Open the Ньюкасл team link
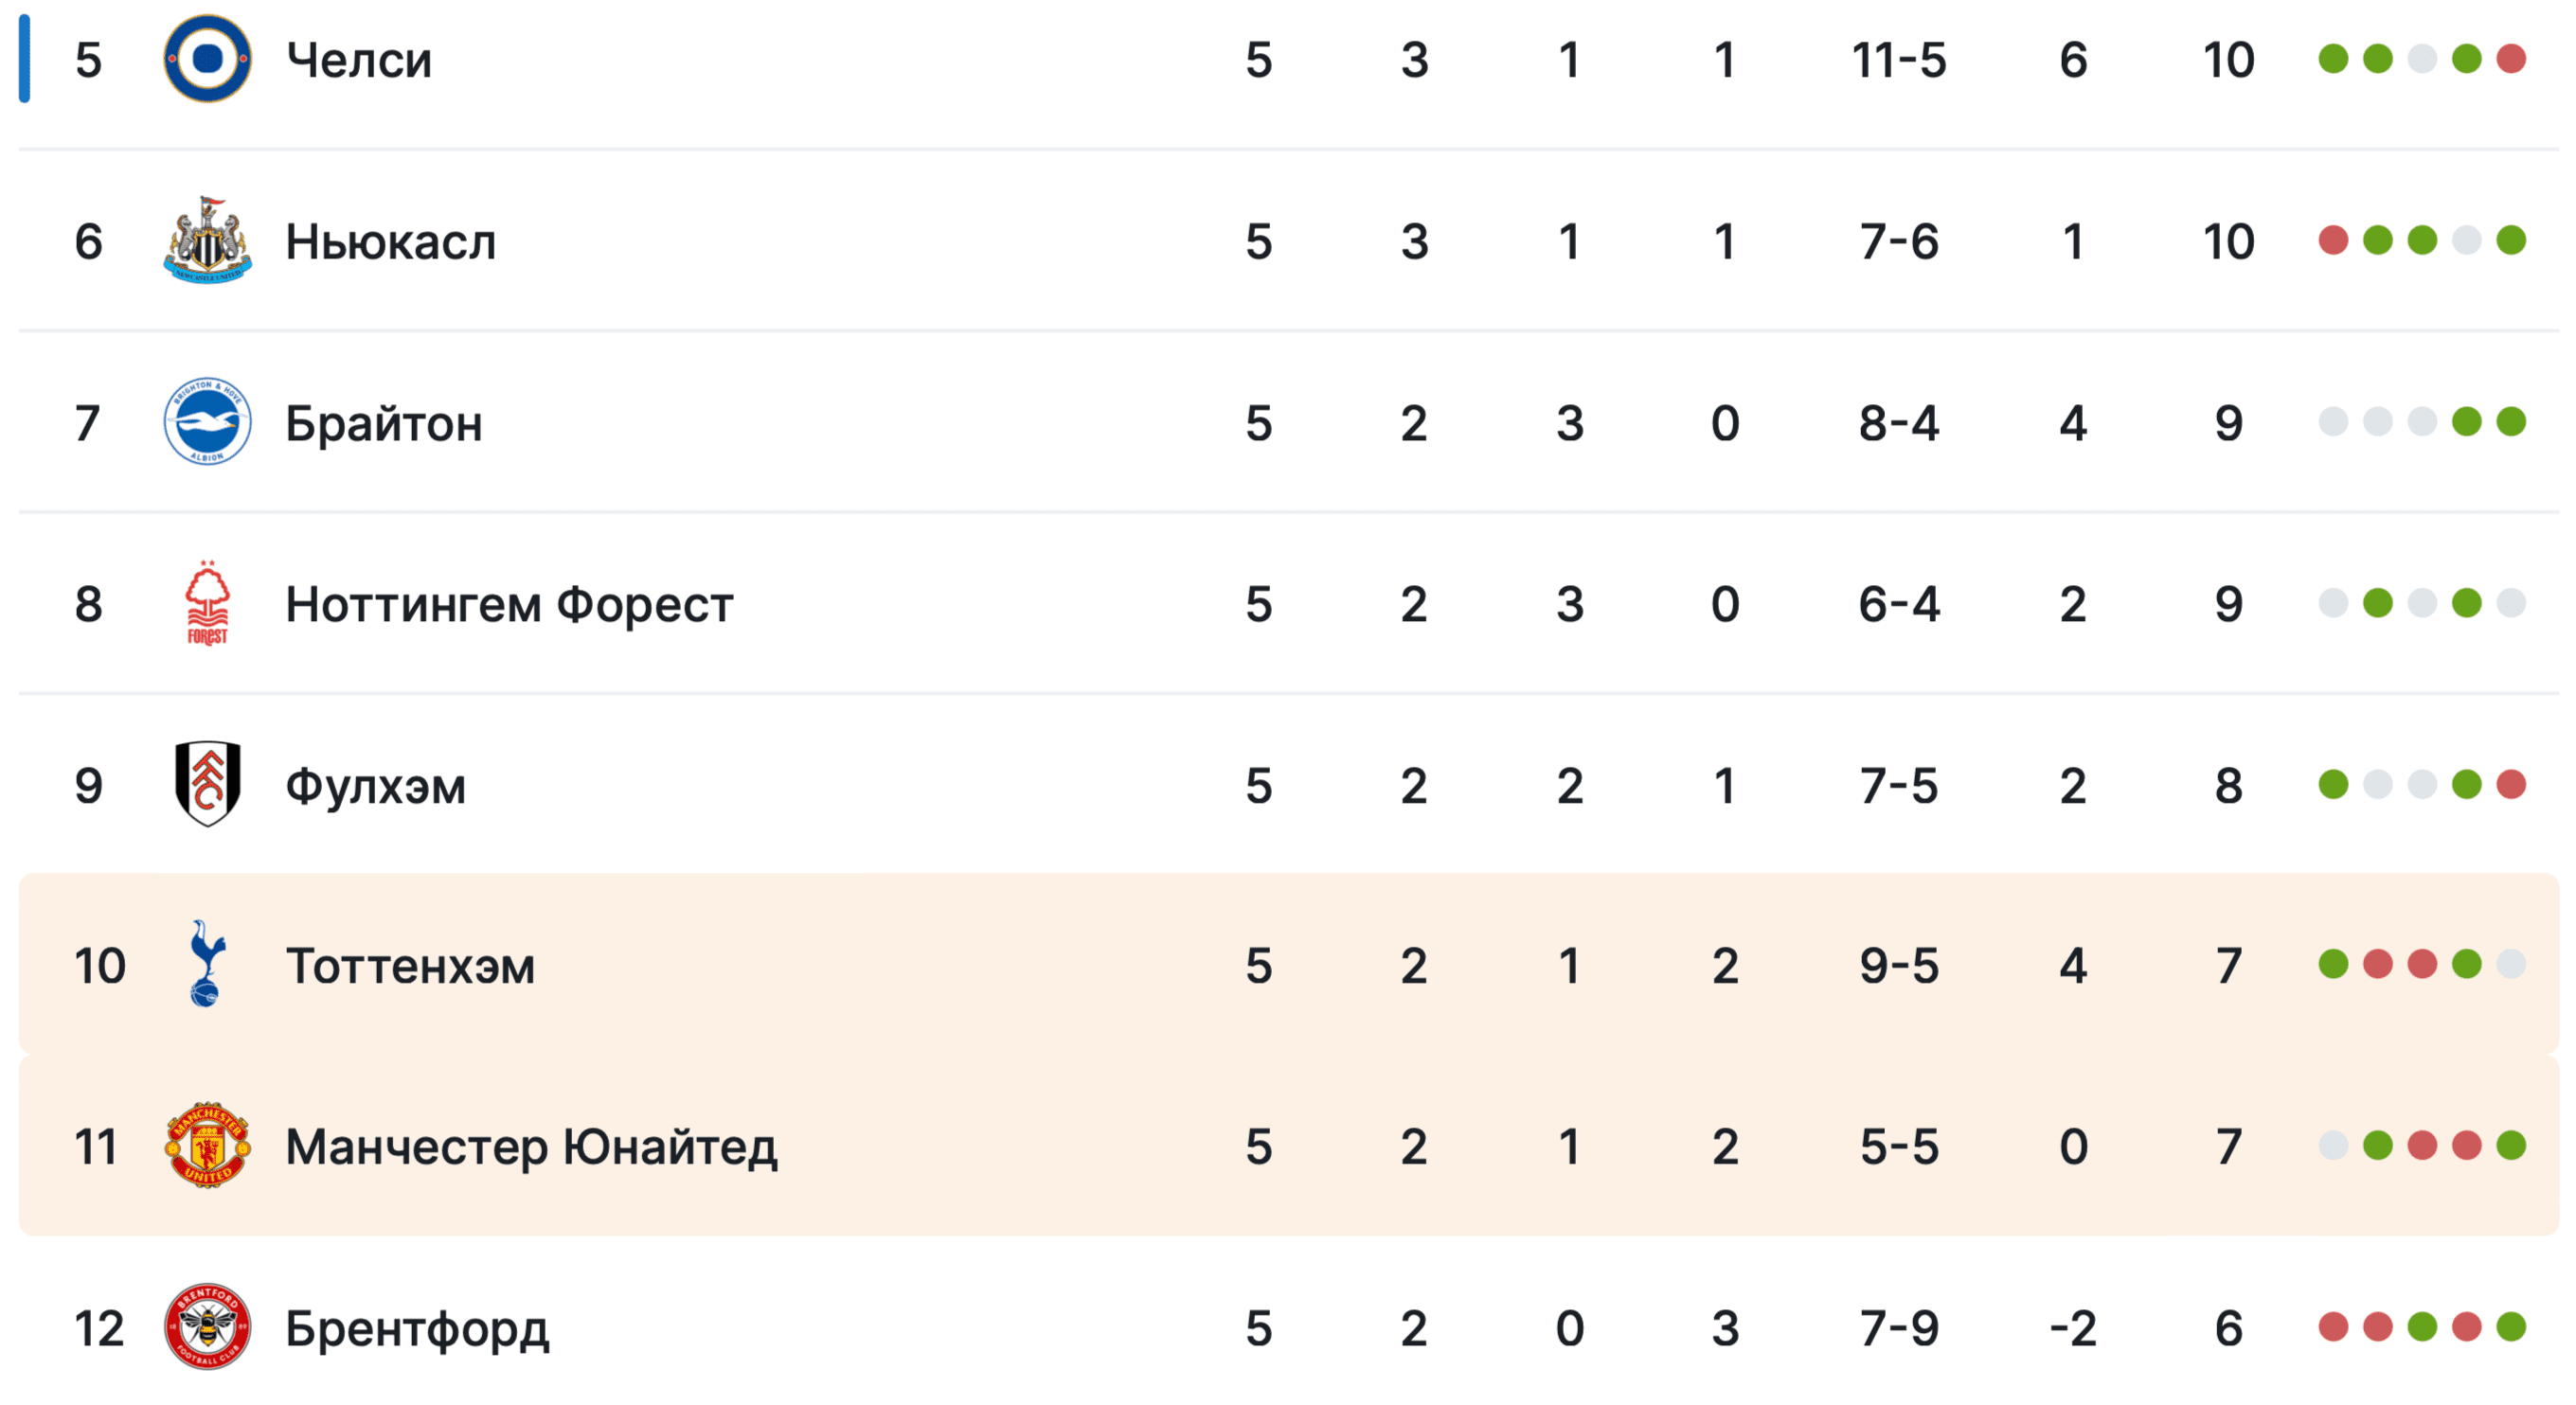The height and width of the screenshot is (1405, 2576). tap(390, 242)
